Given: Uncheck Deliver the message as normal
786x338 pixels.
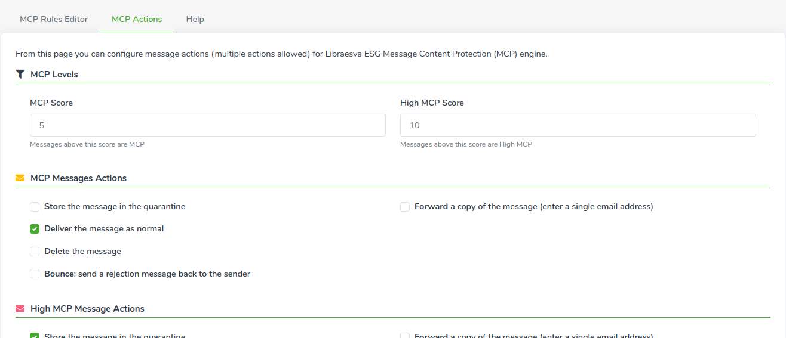Looking at the screenshot, I should pos(35,229).
